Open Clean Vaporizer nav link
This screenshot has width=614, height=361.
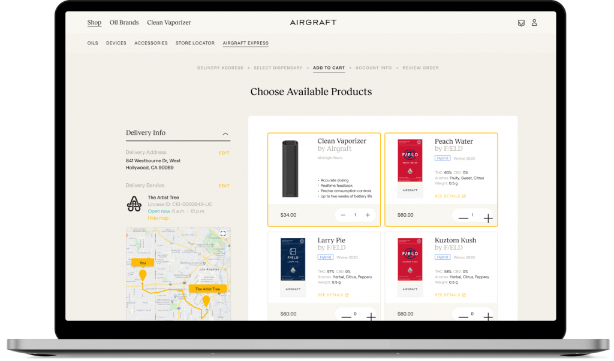pos(169,22)
